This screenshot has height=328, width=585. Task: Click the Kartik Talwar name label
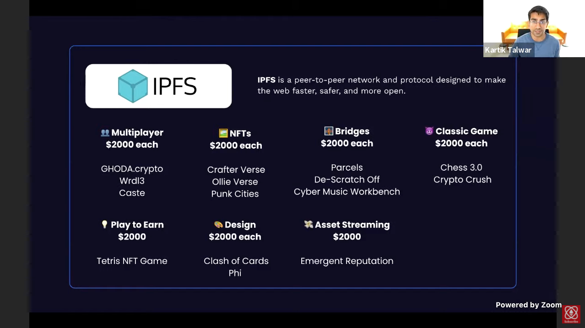[x=508, y=50]
